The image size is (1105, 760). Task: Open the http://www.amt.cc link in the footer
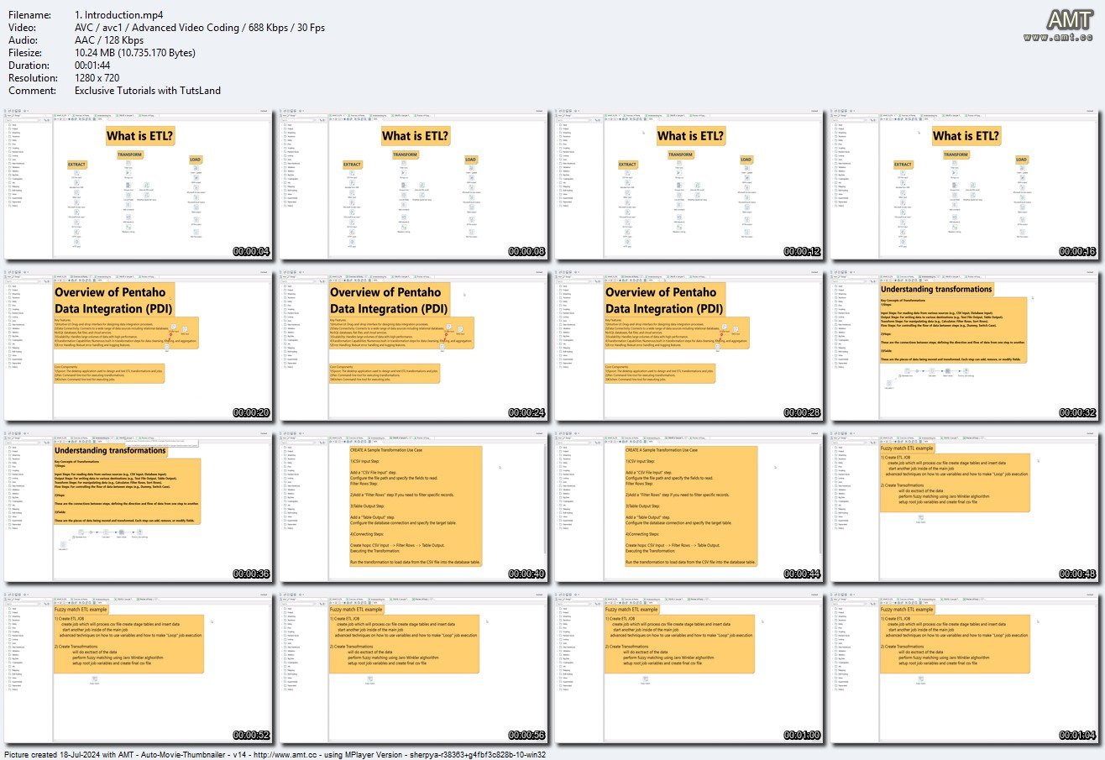click(x=283, y=754)
